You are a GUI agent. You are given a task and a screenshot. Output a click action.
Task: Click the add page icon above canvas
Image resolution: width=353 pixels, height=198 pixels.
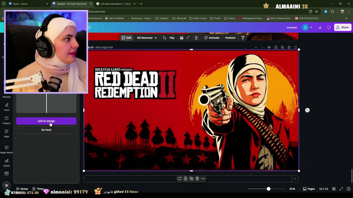tap(296, 47)
